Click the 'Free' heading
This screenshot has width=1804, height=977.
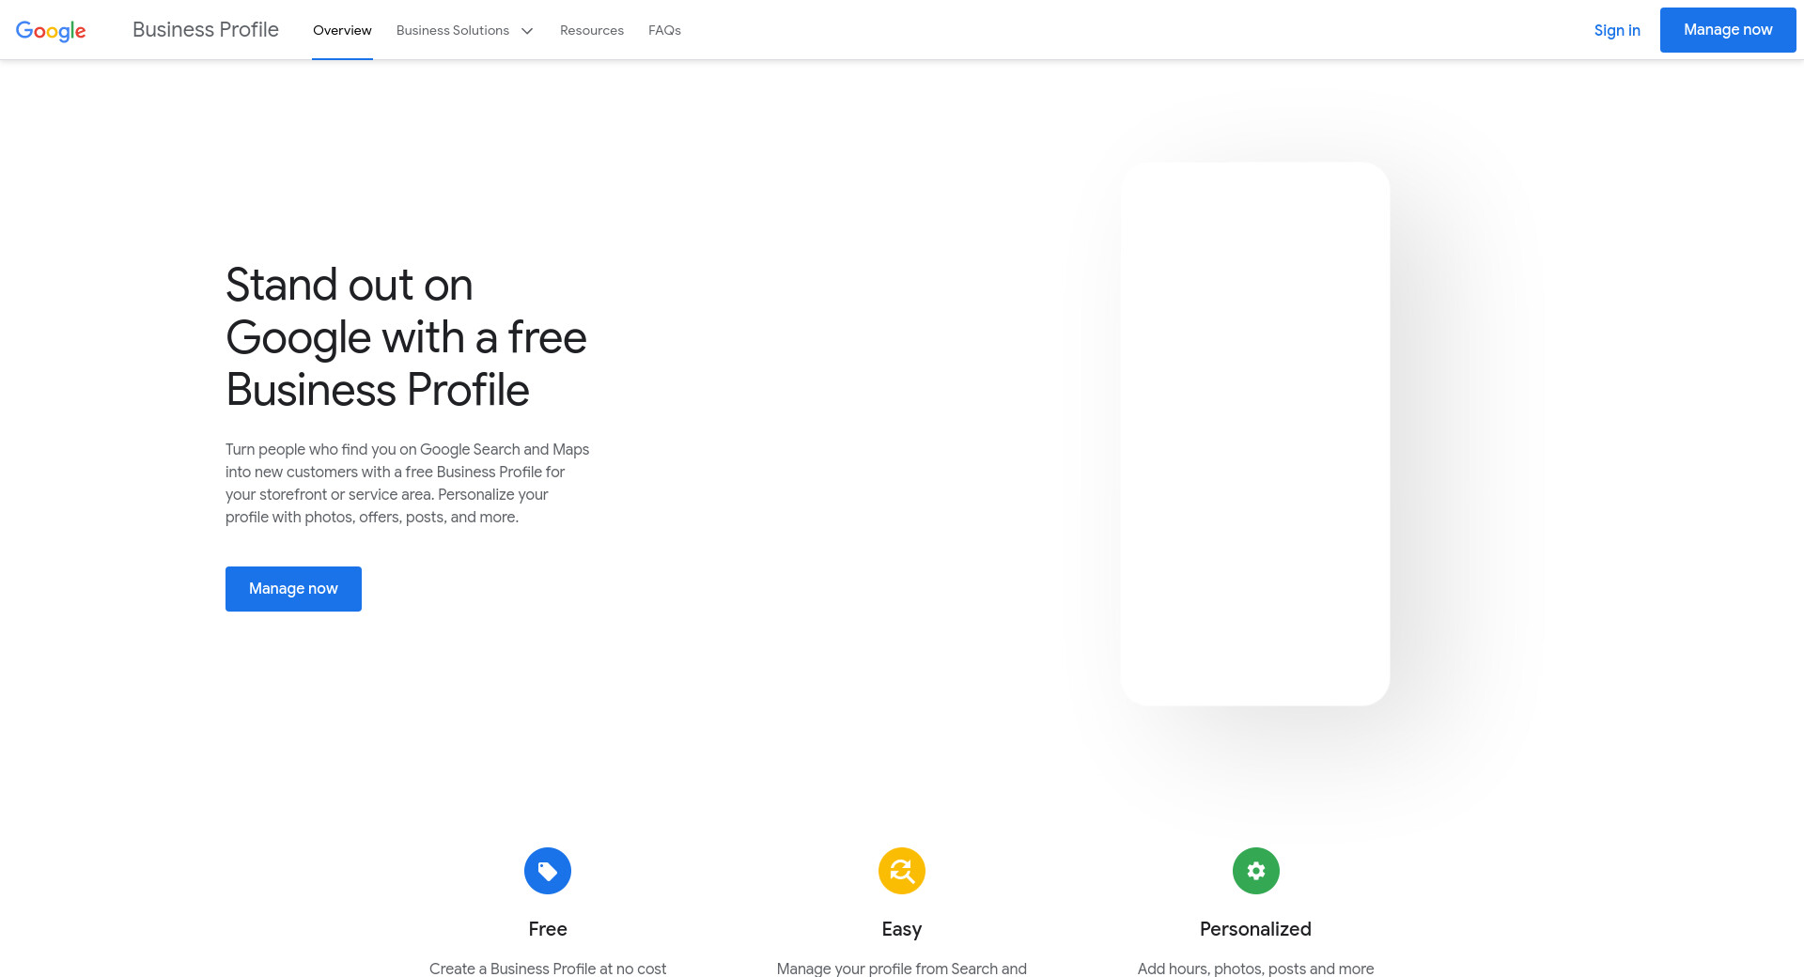[548, 929]
